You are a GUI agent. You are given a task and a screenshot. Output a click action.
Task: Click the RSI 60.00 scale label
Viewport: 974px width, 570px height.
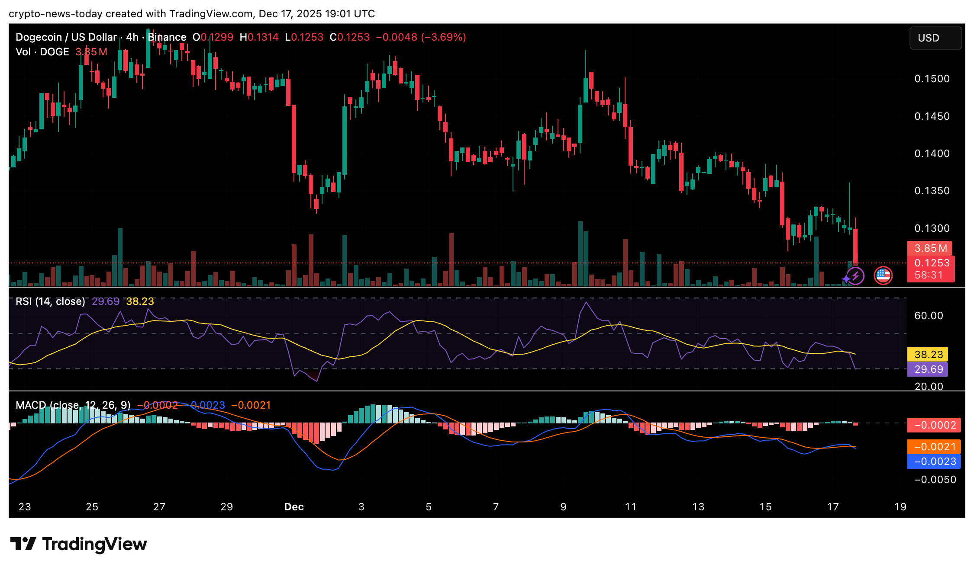tap(928, 316)
